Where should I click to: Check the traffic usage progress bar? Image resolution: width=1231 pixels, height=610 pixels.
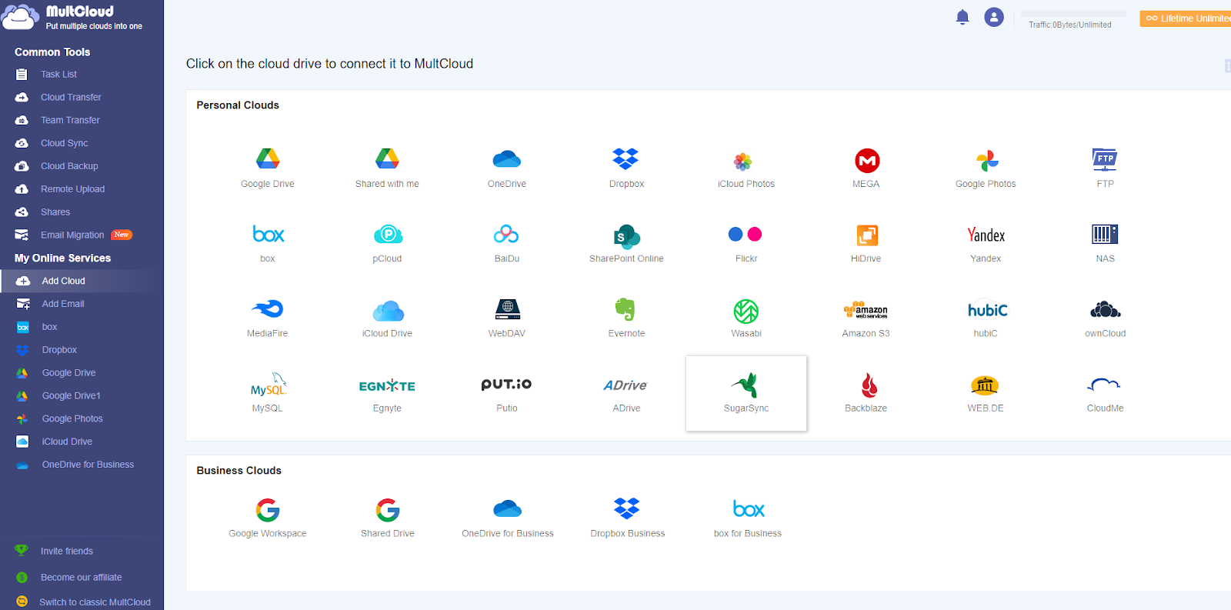1073,14
